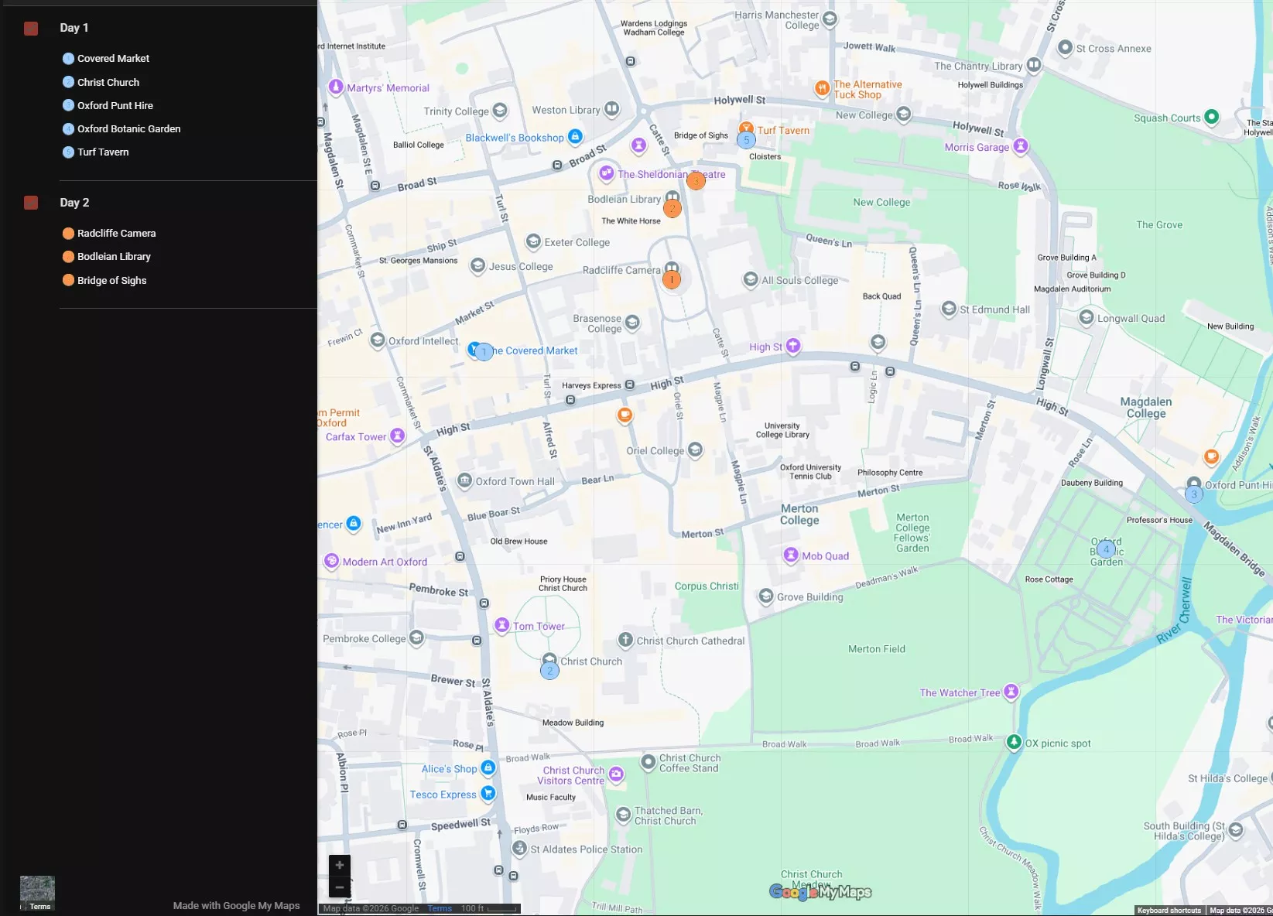Open Keyboard shortcuts on the map

1169,911
